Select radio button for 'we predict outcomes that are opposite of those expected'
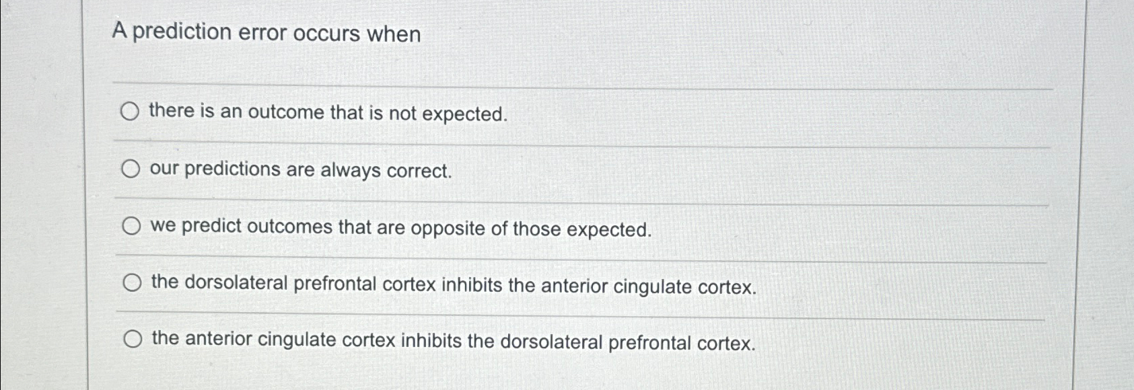The image size is (1134, 390). 130,227
